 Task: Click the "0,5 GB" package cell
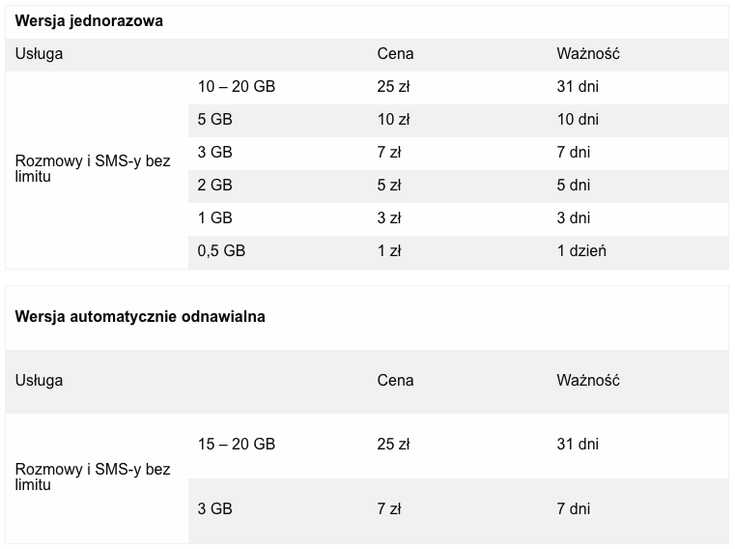221,251
